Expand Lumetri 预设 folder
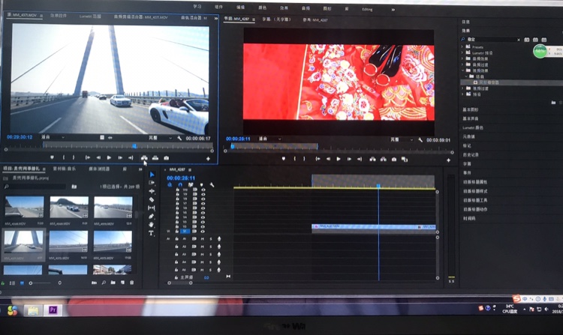 pos(462,52)
